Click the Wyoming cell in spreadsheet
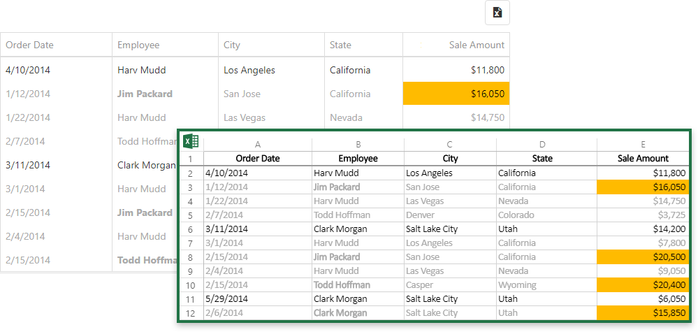The image size is (698, 332). click(x=546, y=285)
